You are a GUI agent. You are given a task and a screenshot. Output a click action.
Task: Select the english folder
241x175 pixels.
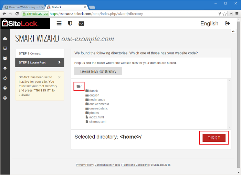pos(92,95)
